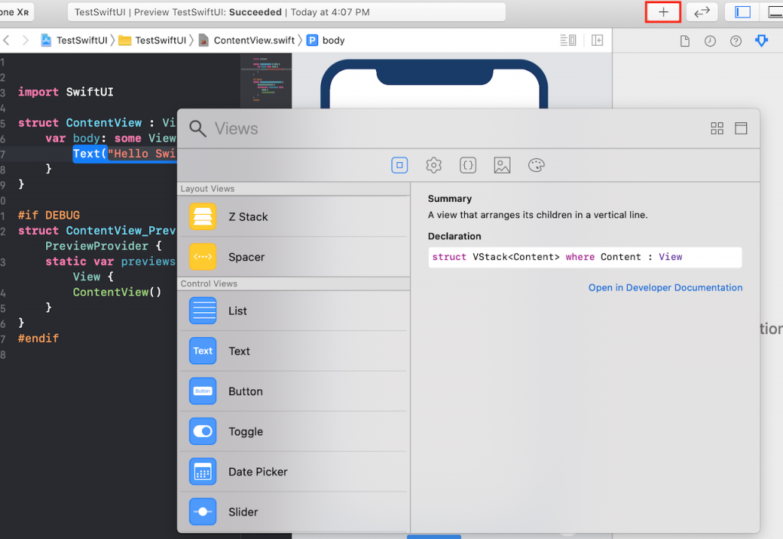The width and height of the screenshot is (783, 539).
Task: Click #if DEBUG code line
Action: [49, 215]
